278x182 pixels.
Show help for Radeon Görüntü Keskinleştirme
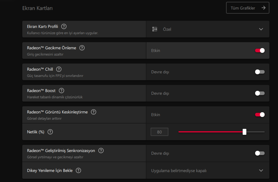94,112
